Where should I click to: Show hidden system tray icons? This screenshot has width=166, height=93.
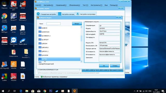pyautogui.click(x=135, y=91)
